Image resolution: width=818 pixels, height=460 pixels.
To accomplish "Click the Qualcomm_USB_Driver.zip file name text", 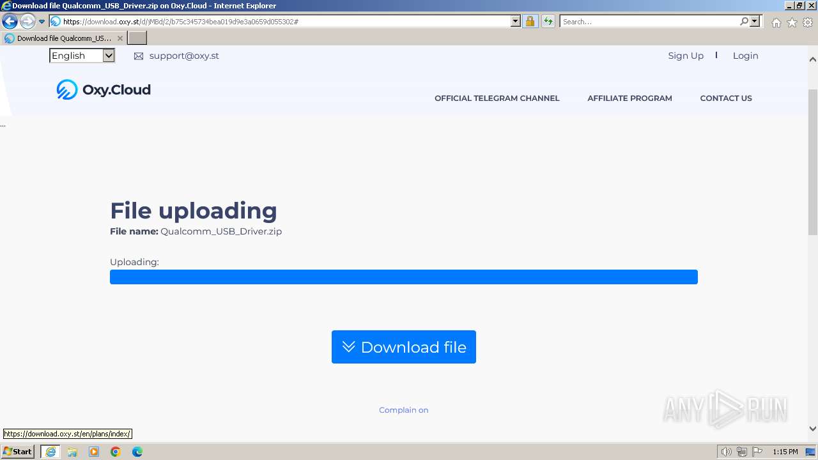I will coord(221,231).
